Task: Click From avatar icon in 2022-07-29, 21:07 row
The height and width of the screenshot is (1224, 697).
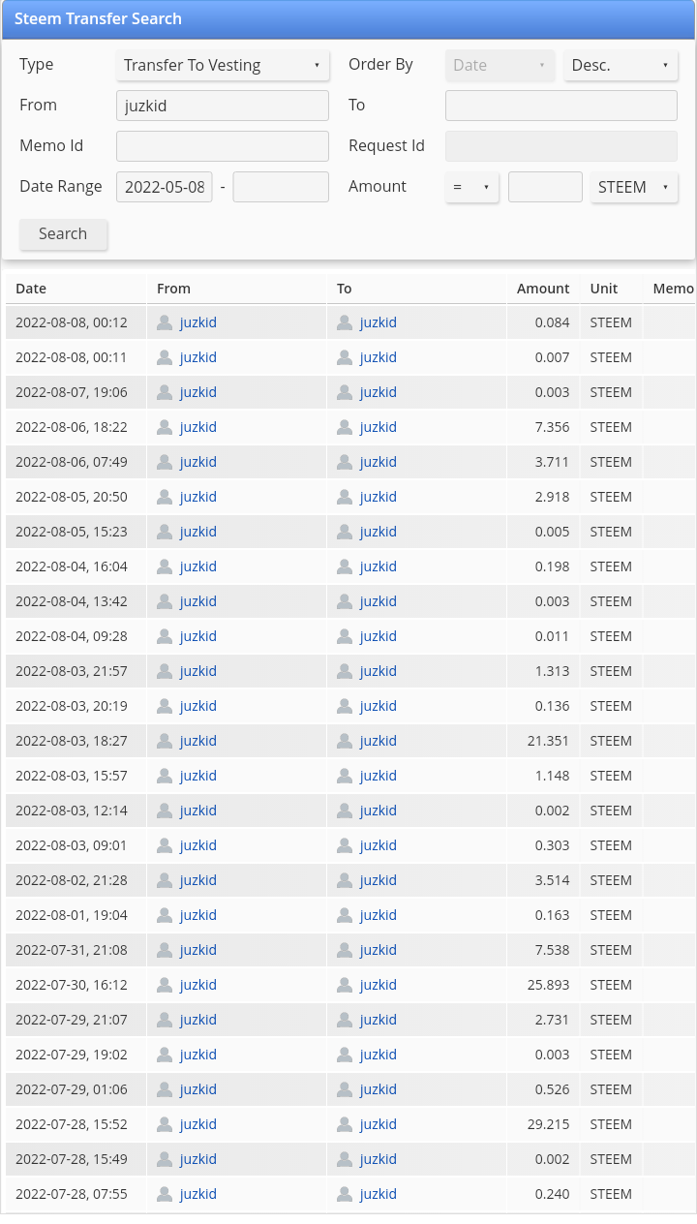Action: [165, 1020]
